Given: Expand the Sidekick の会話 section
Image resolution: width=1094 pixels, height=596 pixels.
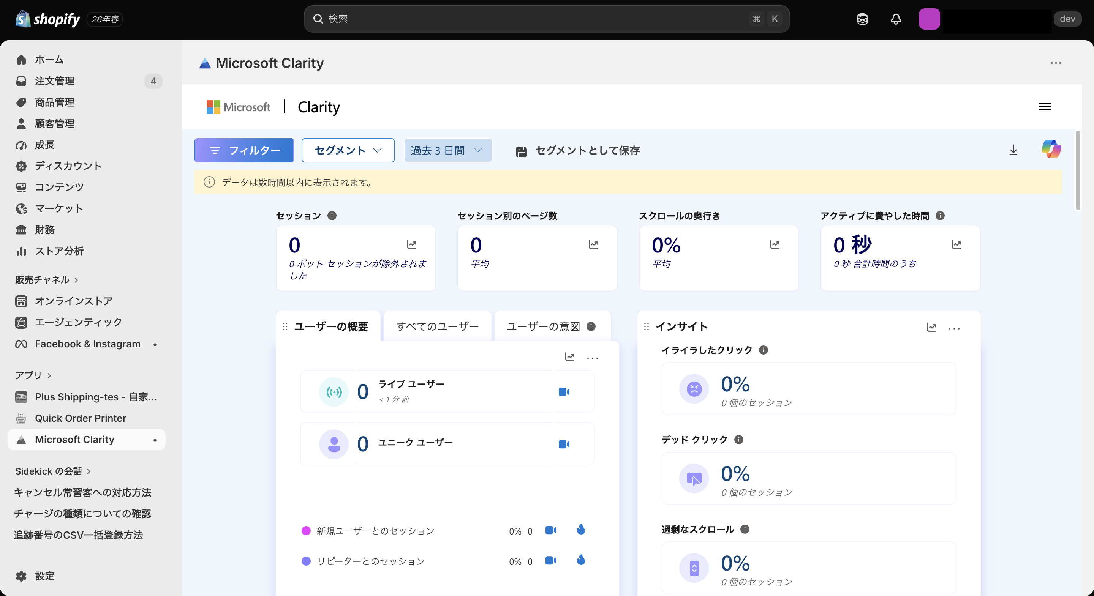Looking at the screenshot, I should (x=53, y=471).
